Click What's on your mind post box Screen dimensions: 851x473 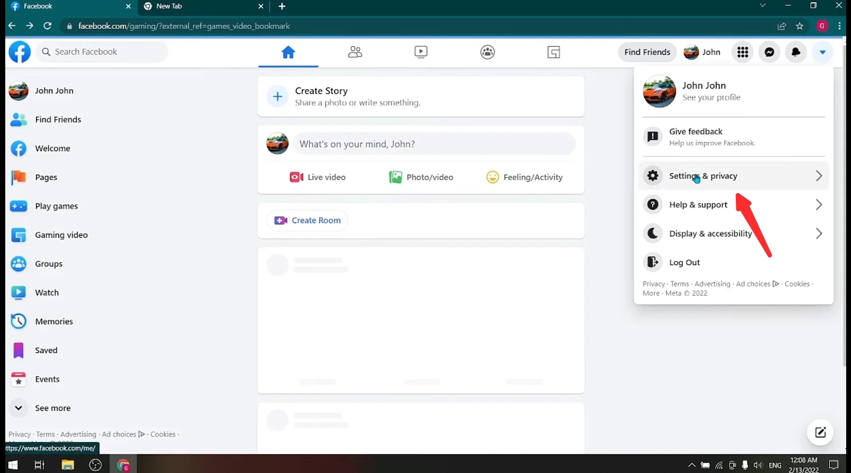[434, 144]
